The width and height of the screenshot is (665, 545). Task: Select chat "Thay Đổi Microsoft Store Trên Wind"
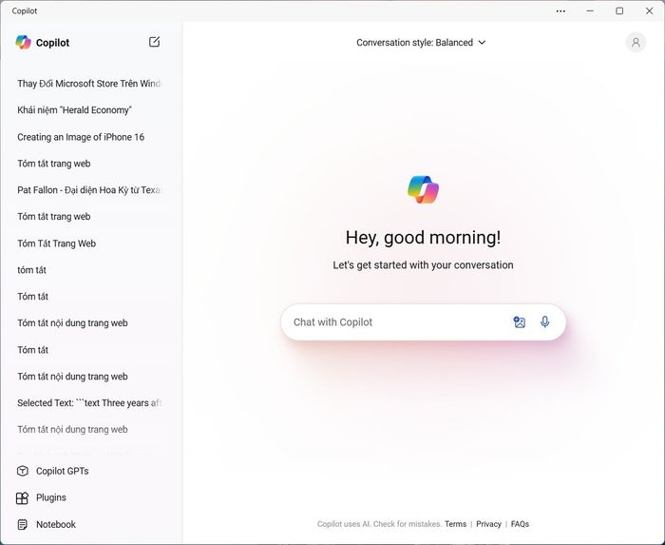88,83
